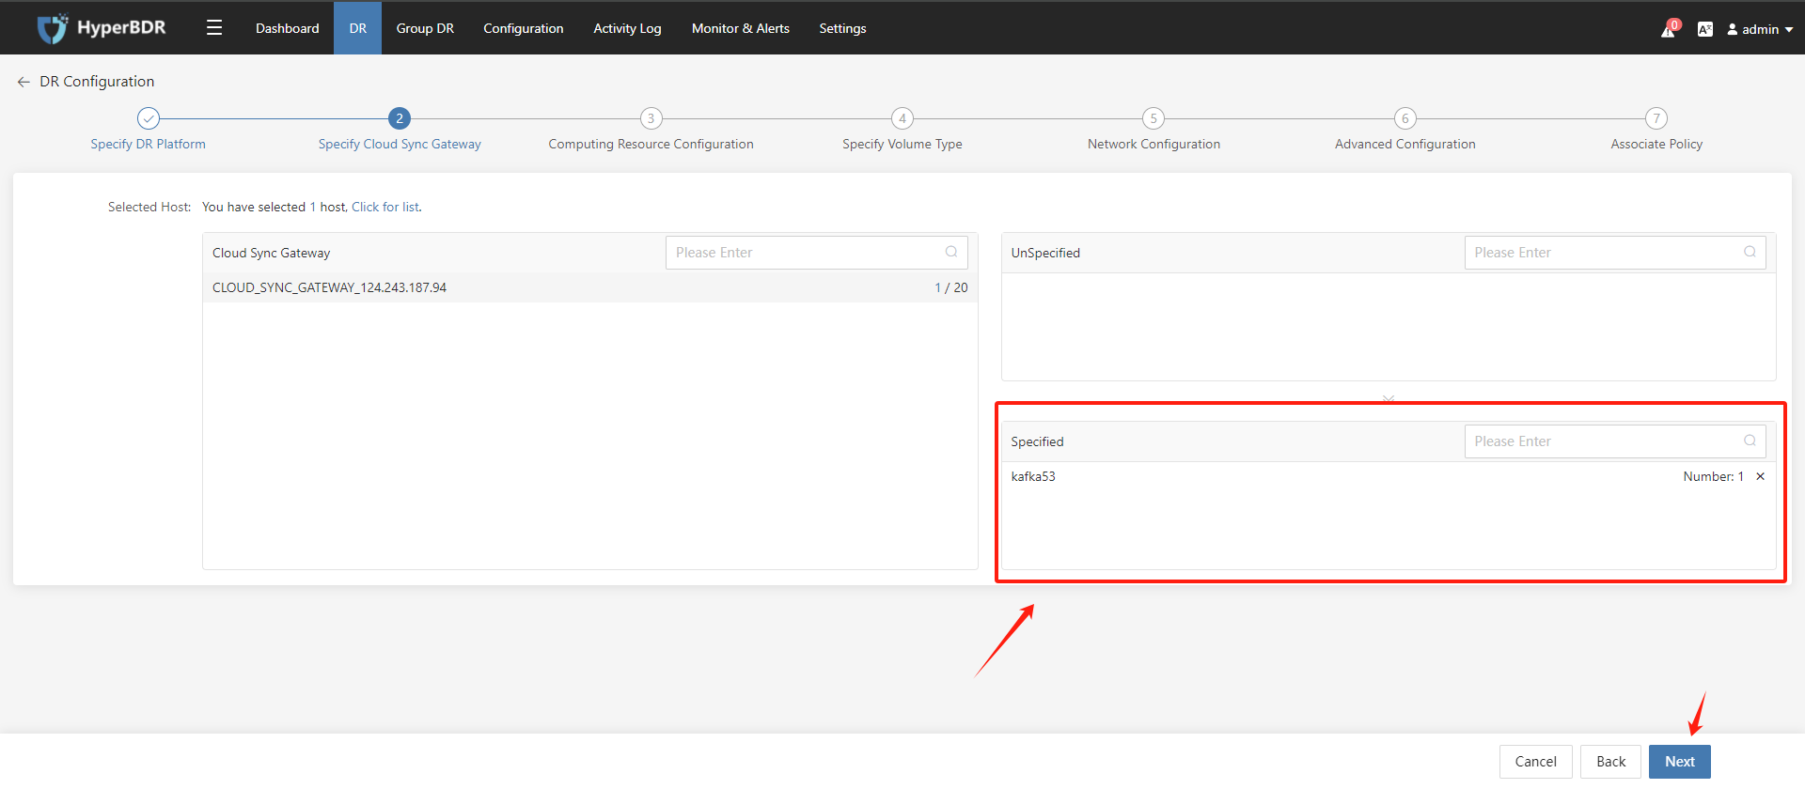
Task: Open the Settings menu
Action: tap(842, 28)
